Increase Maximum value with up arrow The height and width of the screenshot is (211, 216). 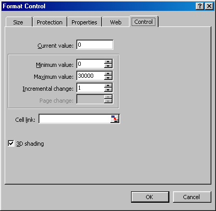pos(108,74)
